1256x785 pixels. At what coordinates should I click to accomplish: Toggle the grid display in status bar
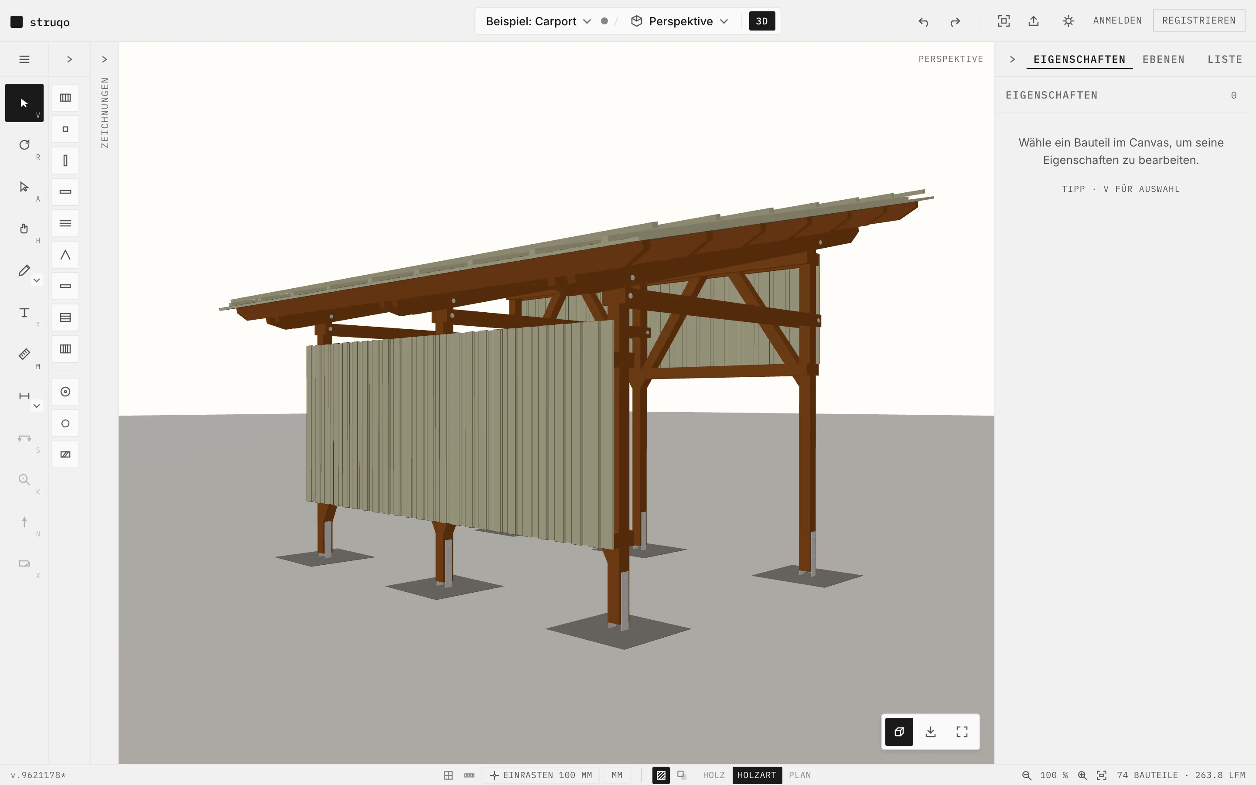448,775
